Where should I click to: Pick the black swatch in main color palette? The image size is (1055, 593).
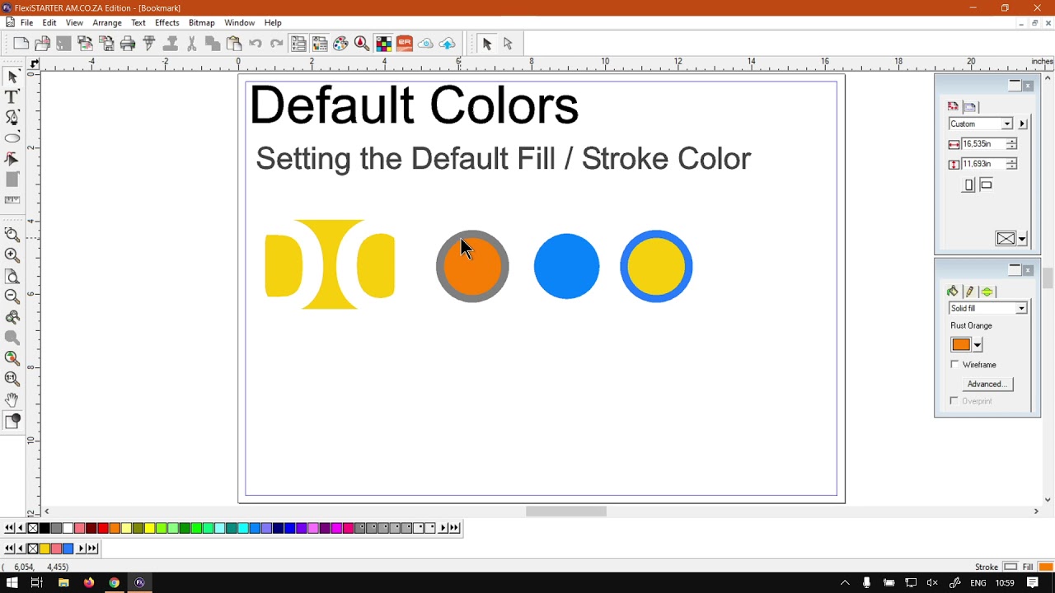[45, 528]
